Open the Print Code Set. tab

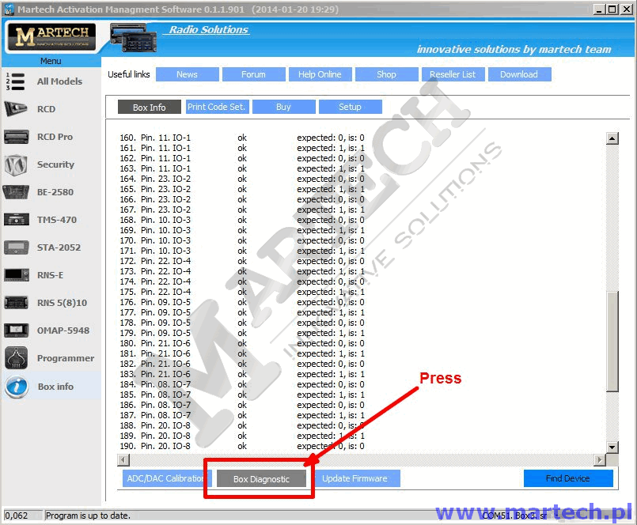(217, 107)
